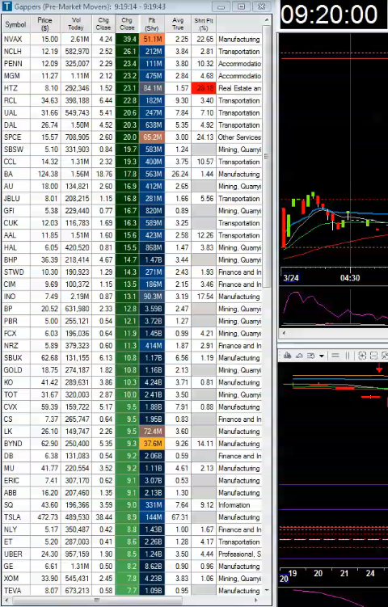The width and height of the screenshot is (388, 607).
Task: Select PENN symbol in the list
Action: point(13,64)
